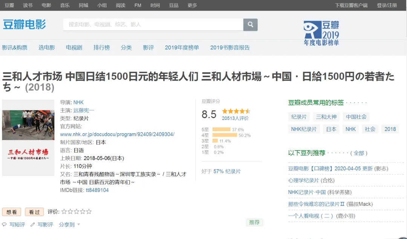Image resolution: width=407 pixels, height=239 pixels.
Task: Open 音乐 in the top navigation
Action: point(65,5)
